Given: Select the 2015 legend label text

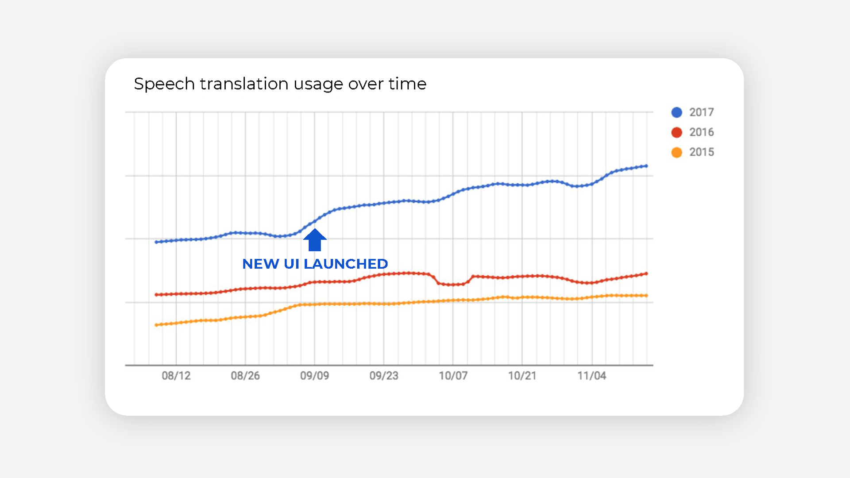Looking at the screenshot, I should point(701,152).
